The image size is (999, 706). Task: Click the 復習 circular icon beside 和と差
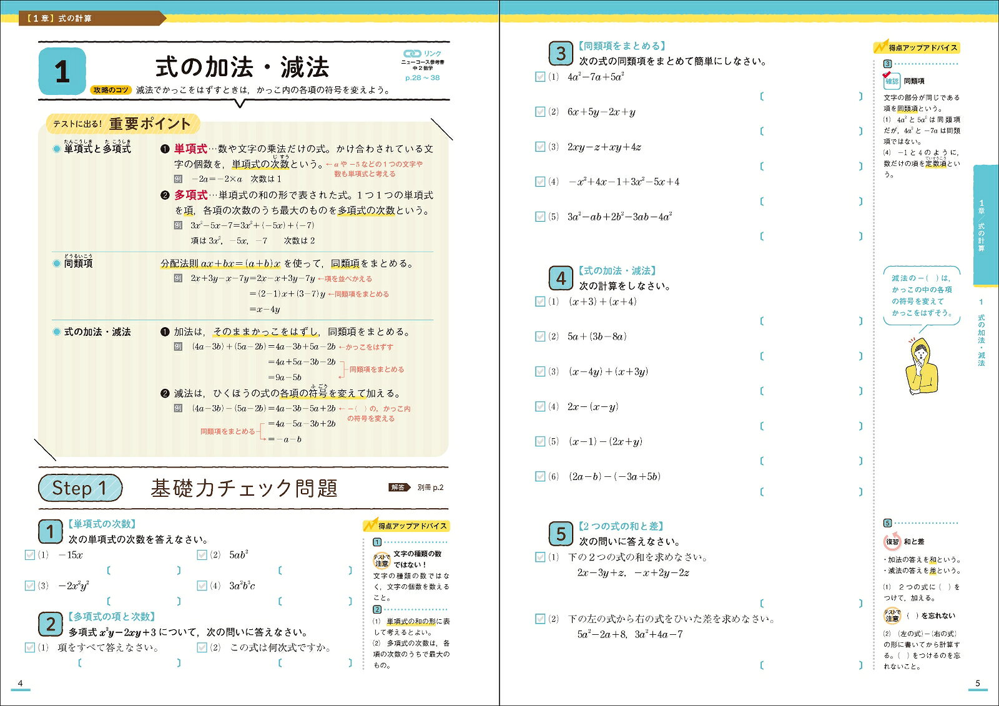click(892, 541)
